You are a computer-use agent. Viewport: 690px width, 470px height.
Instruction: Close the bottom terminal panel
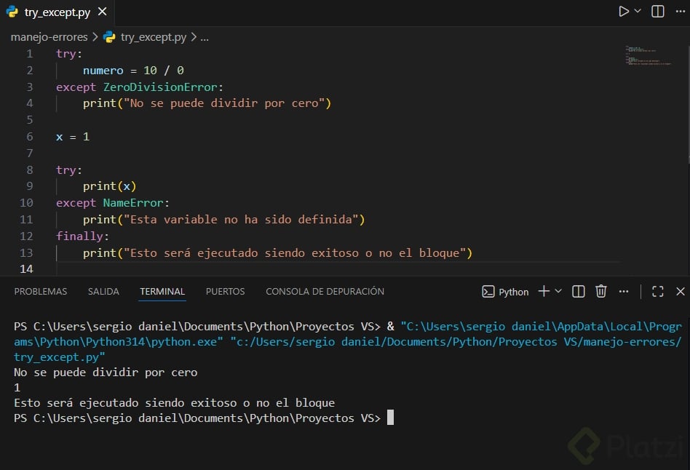pos(680,291)
